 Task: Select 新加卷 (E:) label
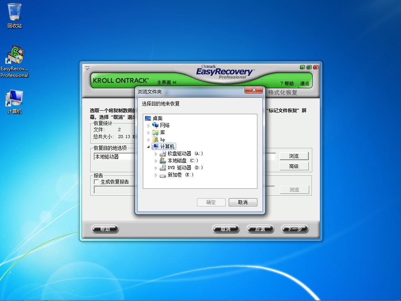[180, 175]
